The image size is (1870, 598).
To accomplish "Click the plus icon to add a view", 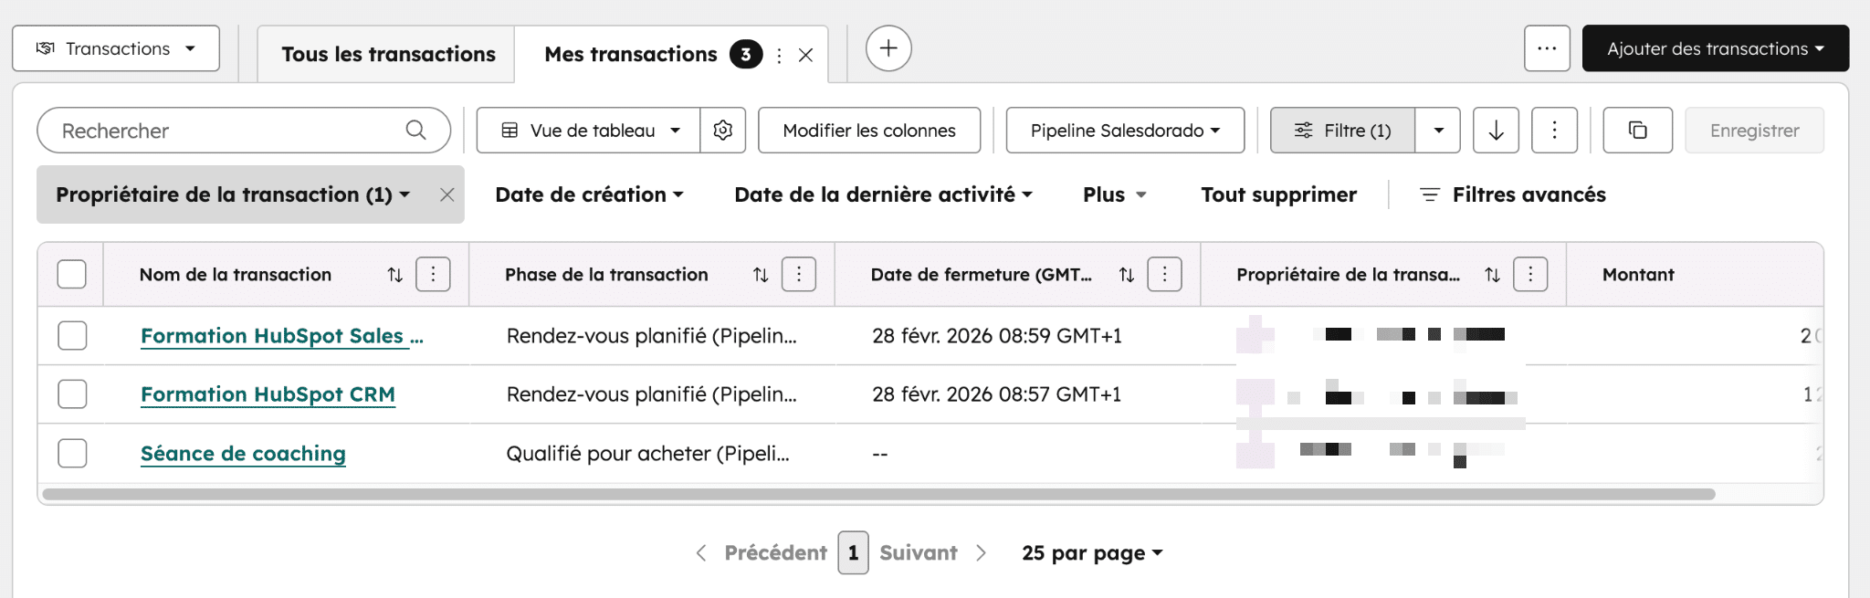I will 888,48.
